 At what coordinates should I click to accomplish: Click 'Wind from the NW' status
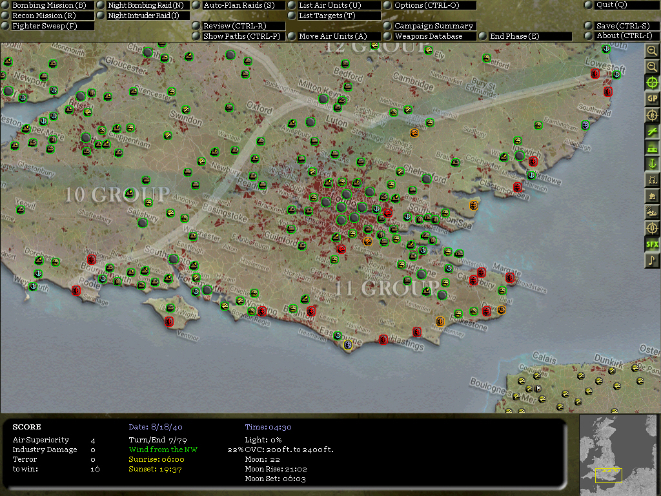tap(163, 449)
